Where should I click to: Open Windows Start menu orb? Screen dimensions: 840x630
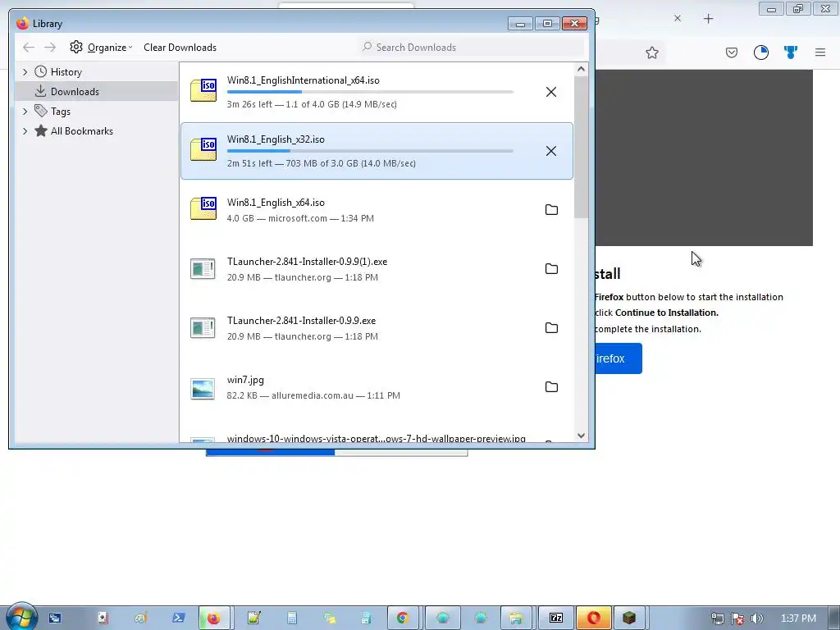pyautogui.click(x=21, y=617)
